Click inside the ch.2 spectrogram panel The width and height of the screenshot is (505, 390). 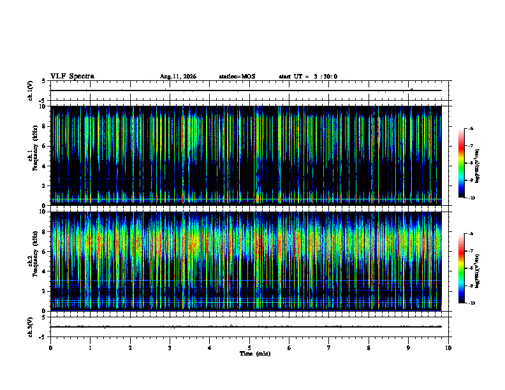point(246,261)
